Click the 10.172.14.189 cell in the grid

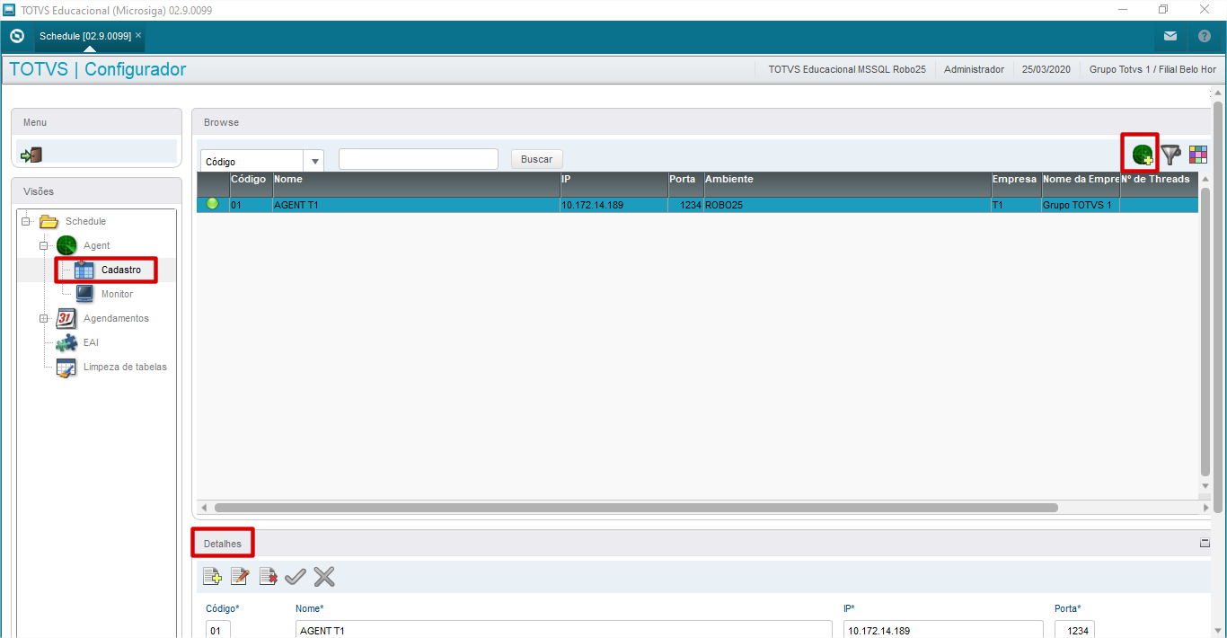pyautogui.click(x=613, y=205)
